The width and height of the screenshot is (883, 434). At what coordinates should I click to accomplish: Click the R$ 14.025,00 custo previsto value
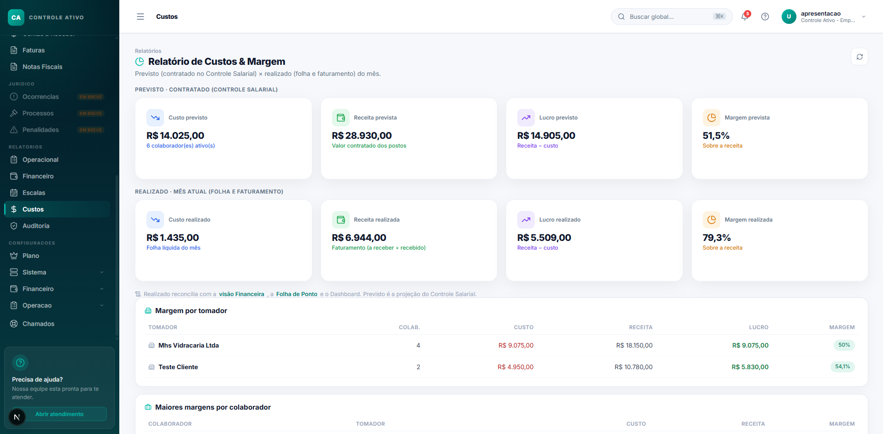[175, 136]
